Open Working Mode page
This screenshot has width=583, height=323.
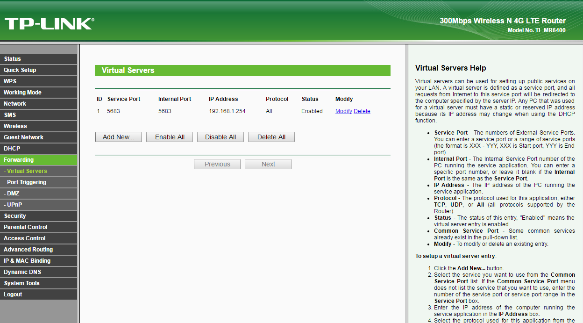pyautogui.click(x=39, y=93)
